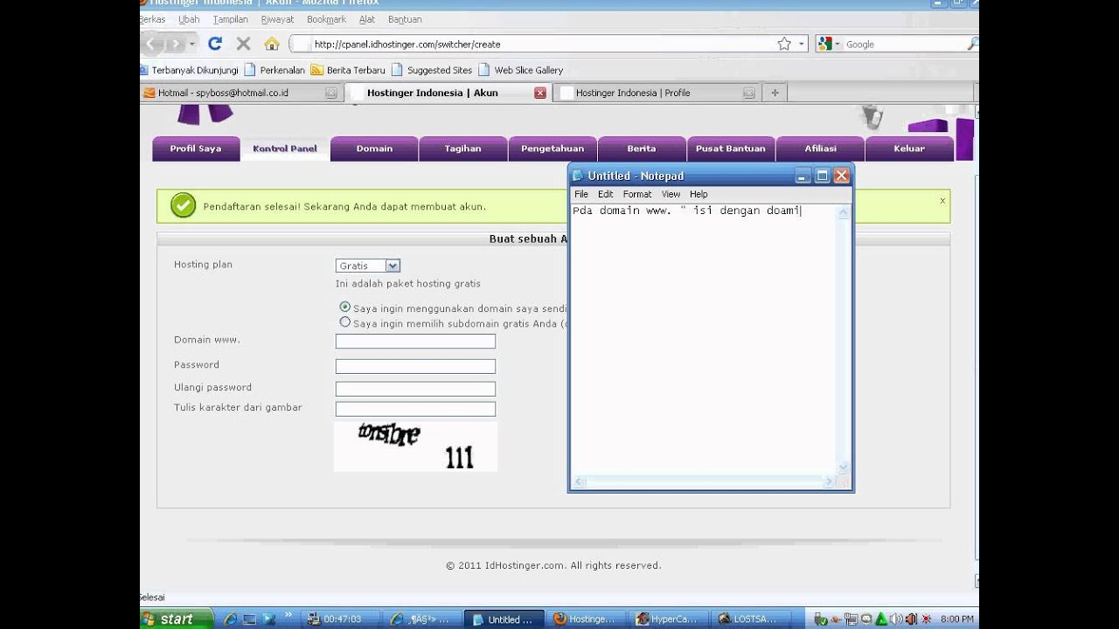This screenshot has height=629, width=1119.
Task: Click the Keluar logout tab
Action: 909,149
